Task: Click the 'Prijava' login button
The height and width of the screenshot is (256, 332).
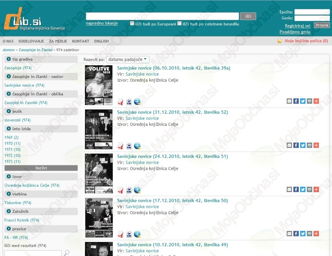Action: (x=322, y=25)
